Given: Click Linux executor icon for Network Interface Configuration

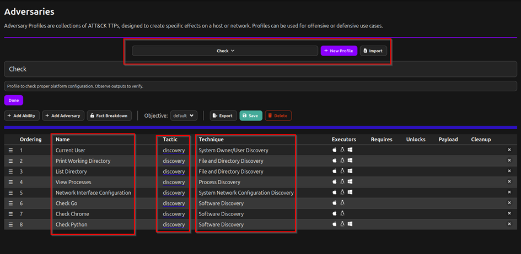Looking at the screenshot, I should point(342,192).
